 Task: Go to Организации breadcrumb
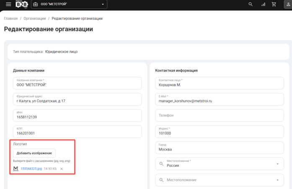point(35,18)
